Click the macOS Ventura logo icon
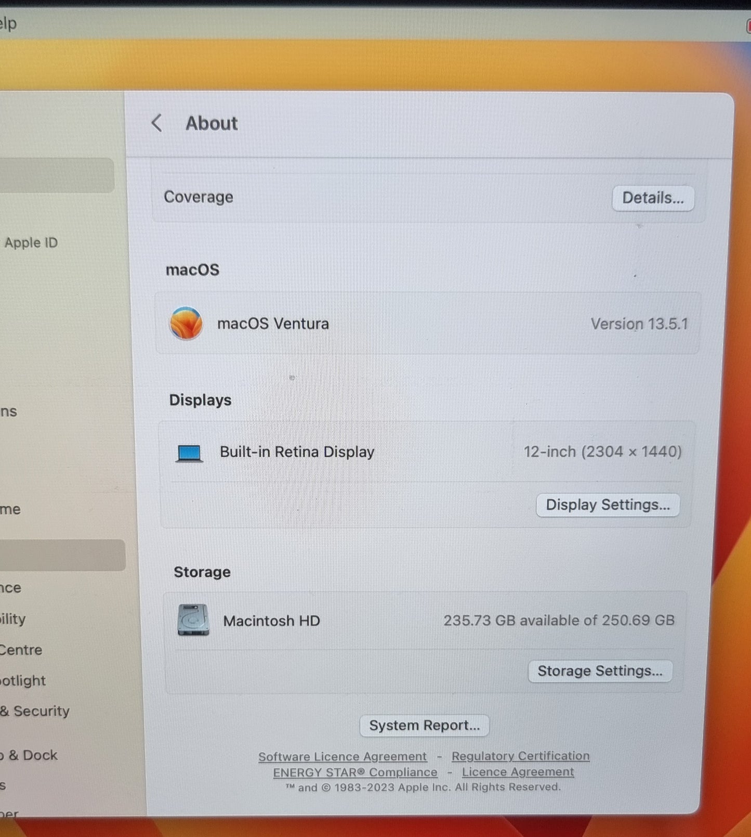 click(186, 323)
